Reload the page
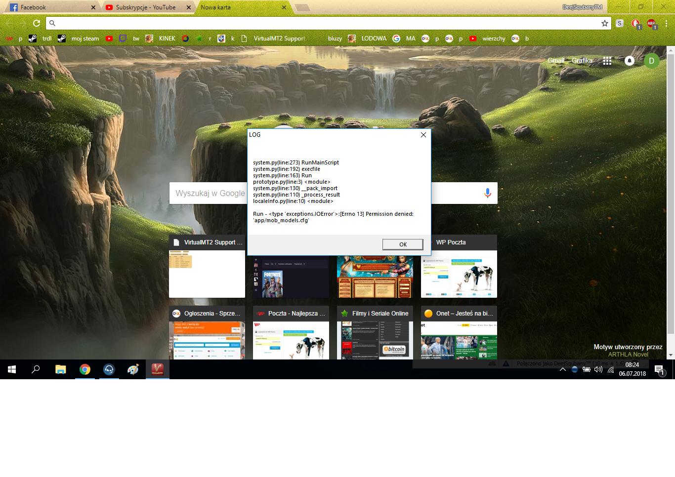The width and height of the screenshot is (675, 477). pyautogui.click(x=37, y=23)
